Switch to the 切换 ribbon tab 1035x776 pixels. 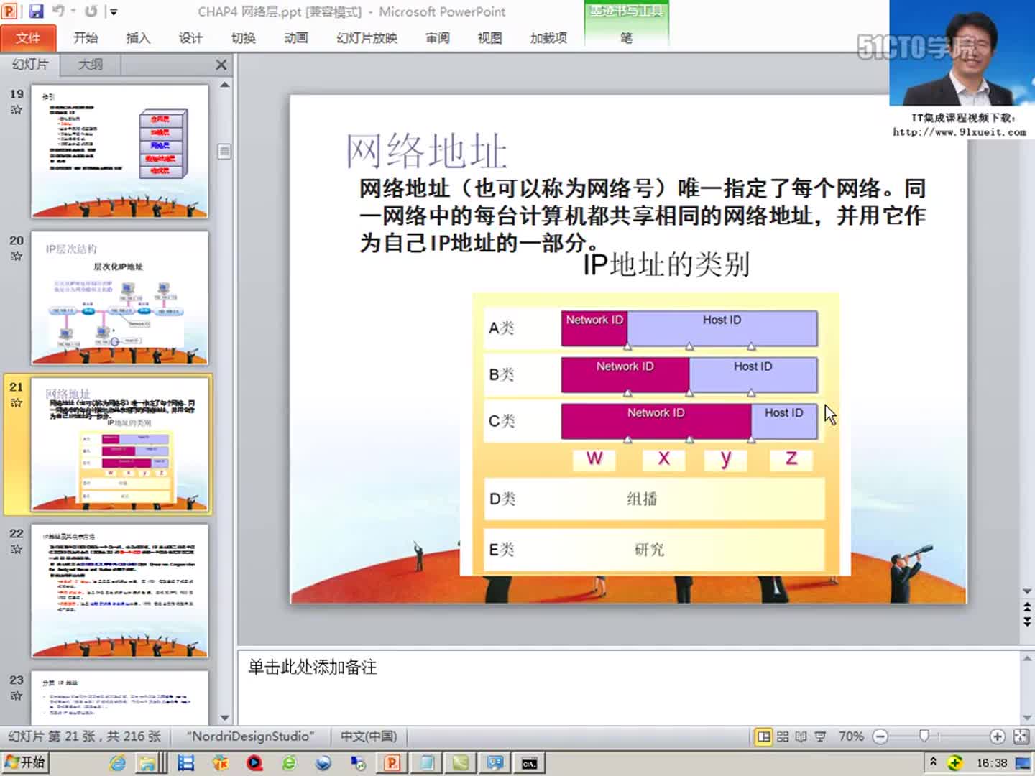tap(243, 38)
